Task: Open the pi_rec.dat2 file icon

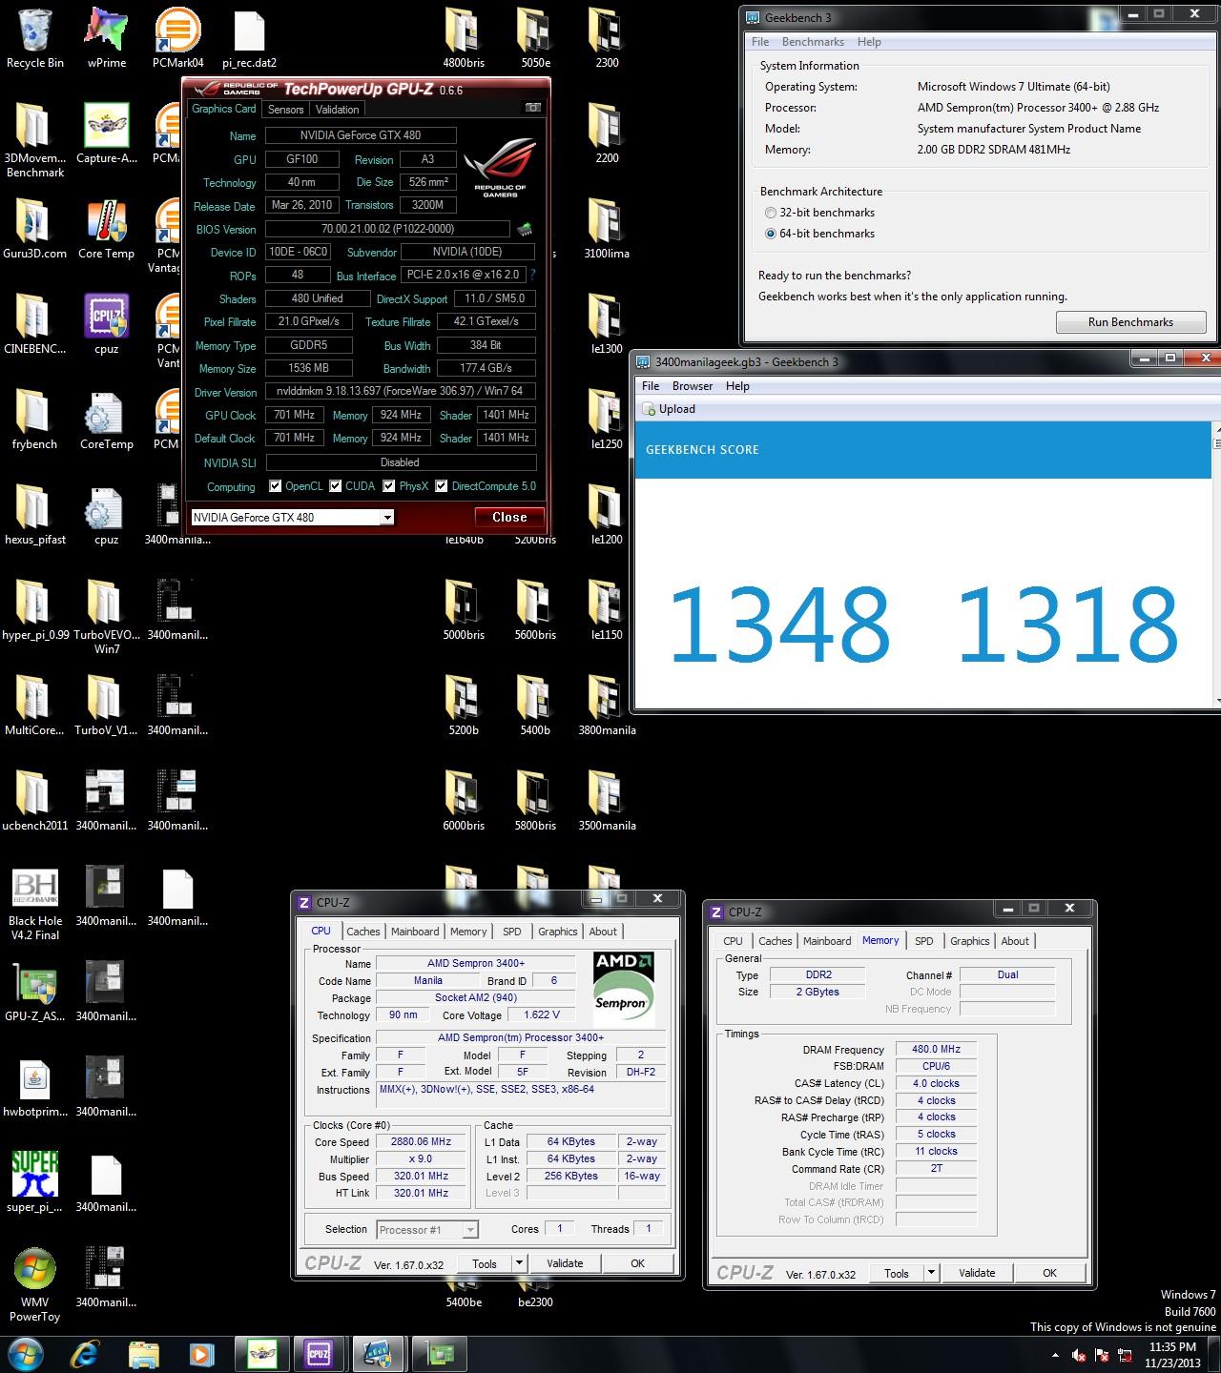Action: pos(249,38)
